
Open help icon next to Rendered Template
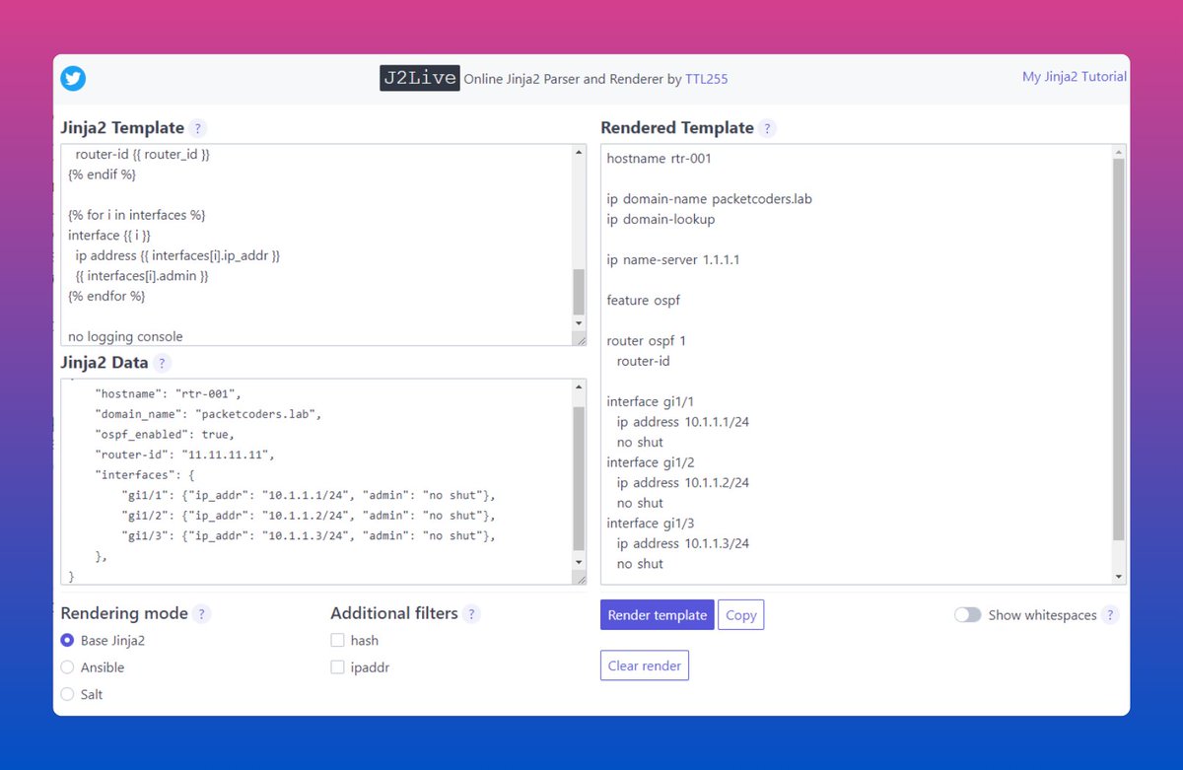pos(768,128)
